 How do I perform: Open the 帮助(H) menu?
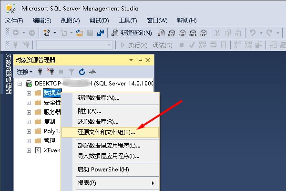(186, 20)
